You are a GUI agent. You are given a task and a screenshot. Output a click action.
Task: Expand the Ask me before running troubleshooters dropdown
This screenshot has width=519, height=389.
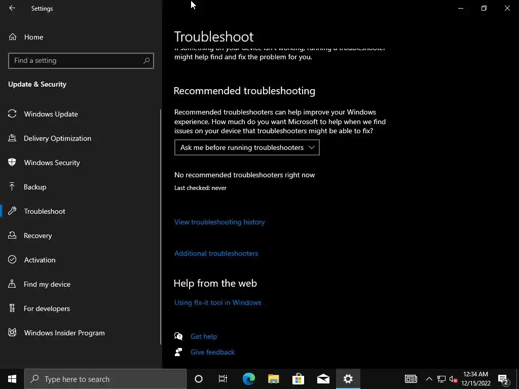click(x=247, y=147)
